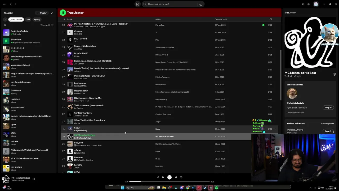Select the DISKO JUMP 2 track title

tap(81, 54)
